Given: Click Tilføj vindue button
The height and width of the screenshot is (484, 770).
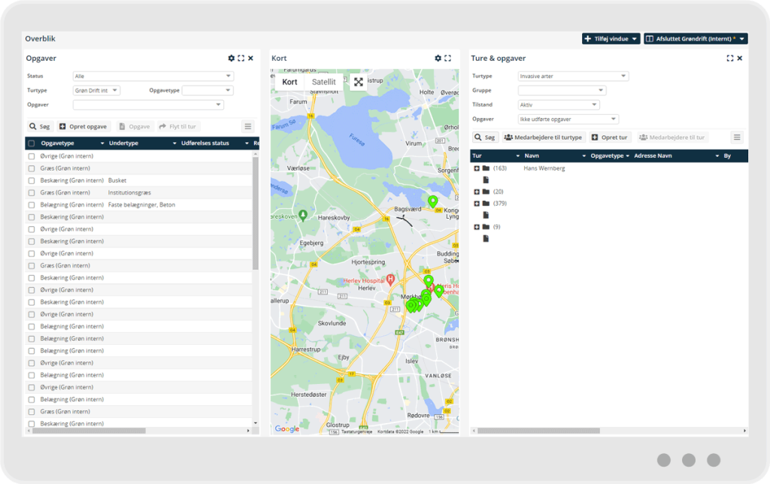Looking at the screenshot, I should [611, 39].
